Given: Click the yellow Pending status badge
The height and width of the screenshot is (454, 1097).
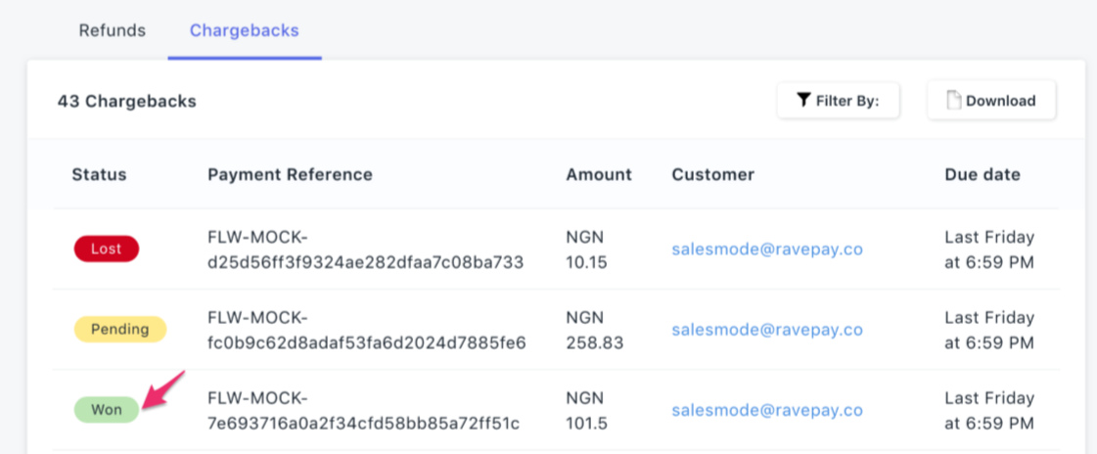Looking at the screenshot, I should (x=120, y=329).
